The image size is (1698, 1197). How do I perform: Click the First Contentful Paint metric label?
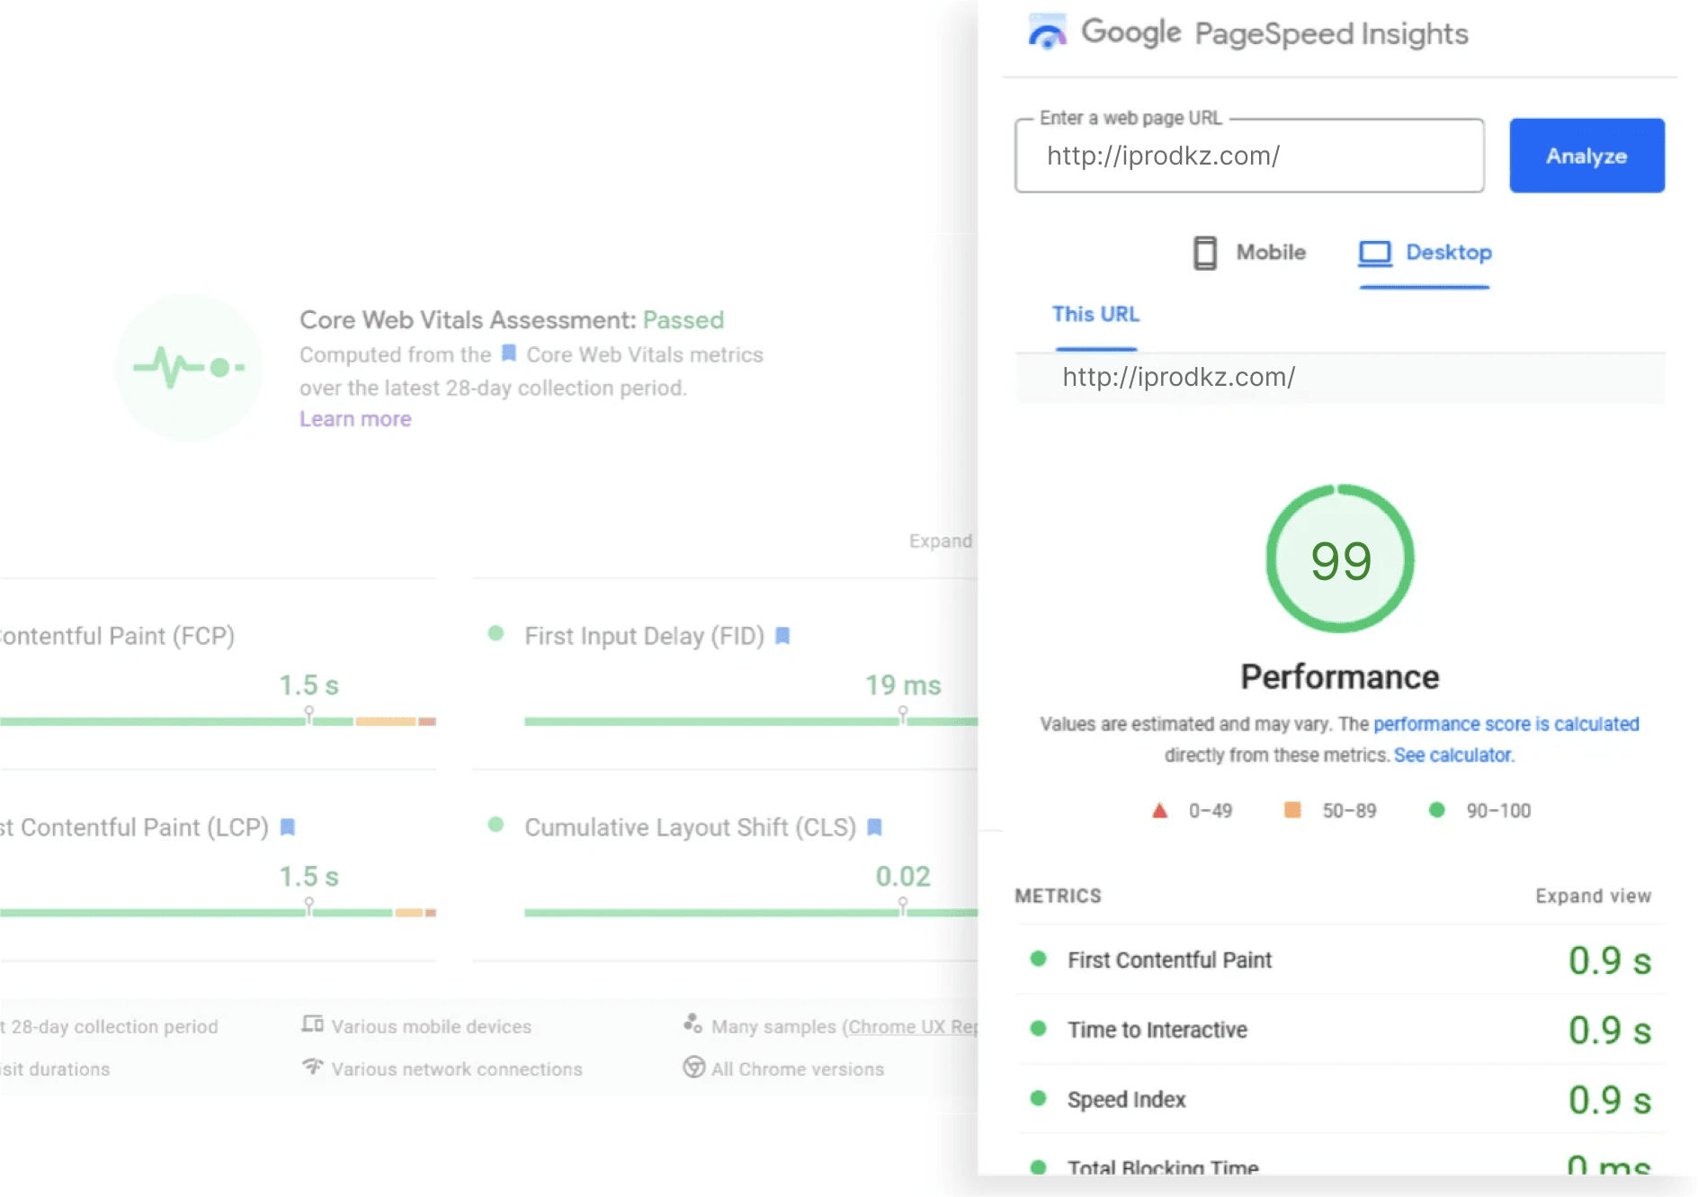pos(1169,960)
